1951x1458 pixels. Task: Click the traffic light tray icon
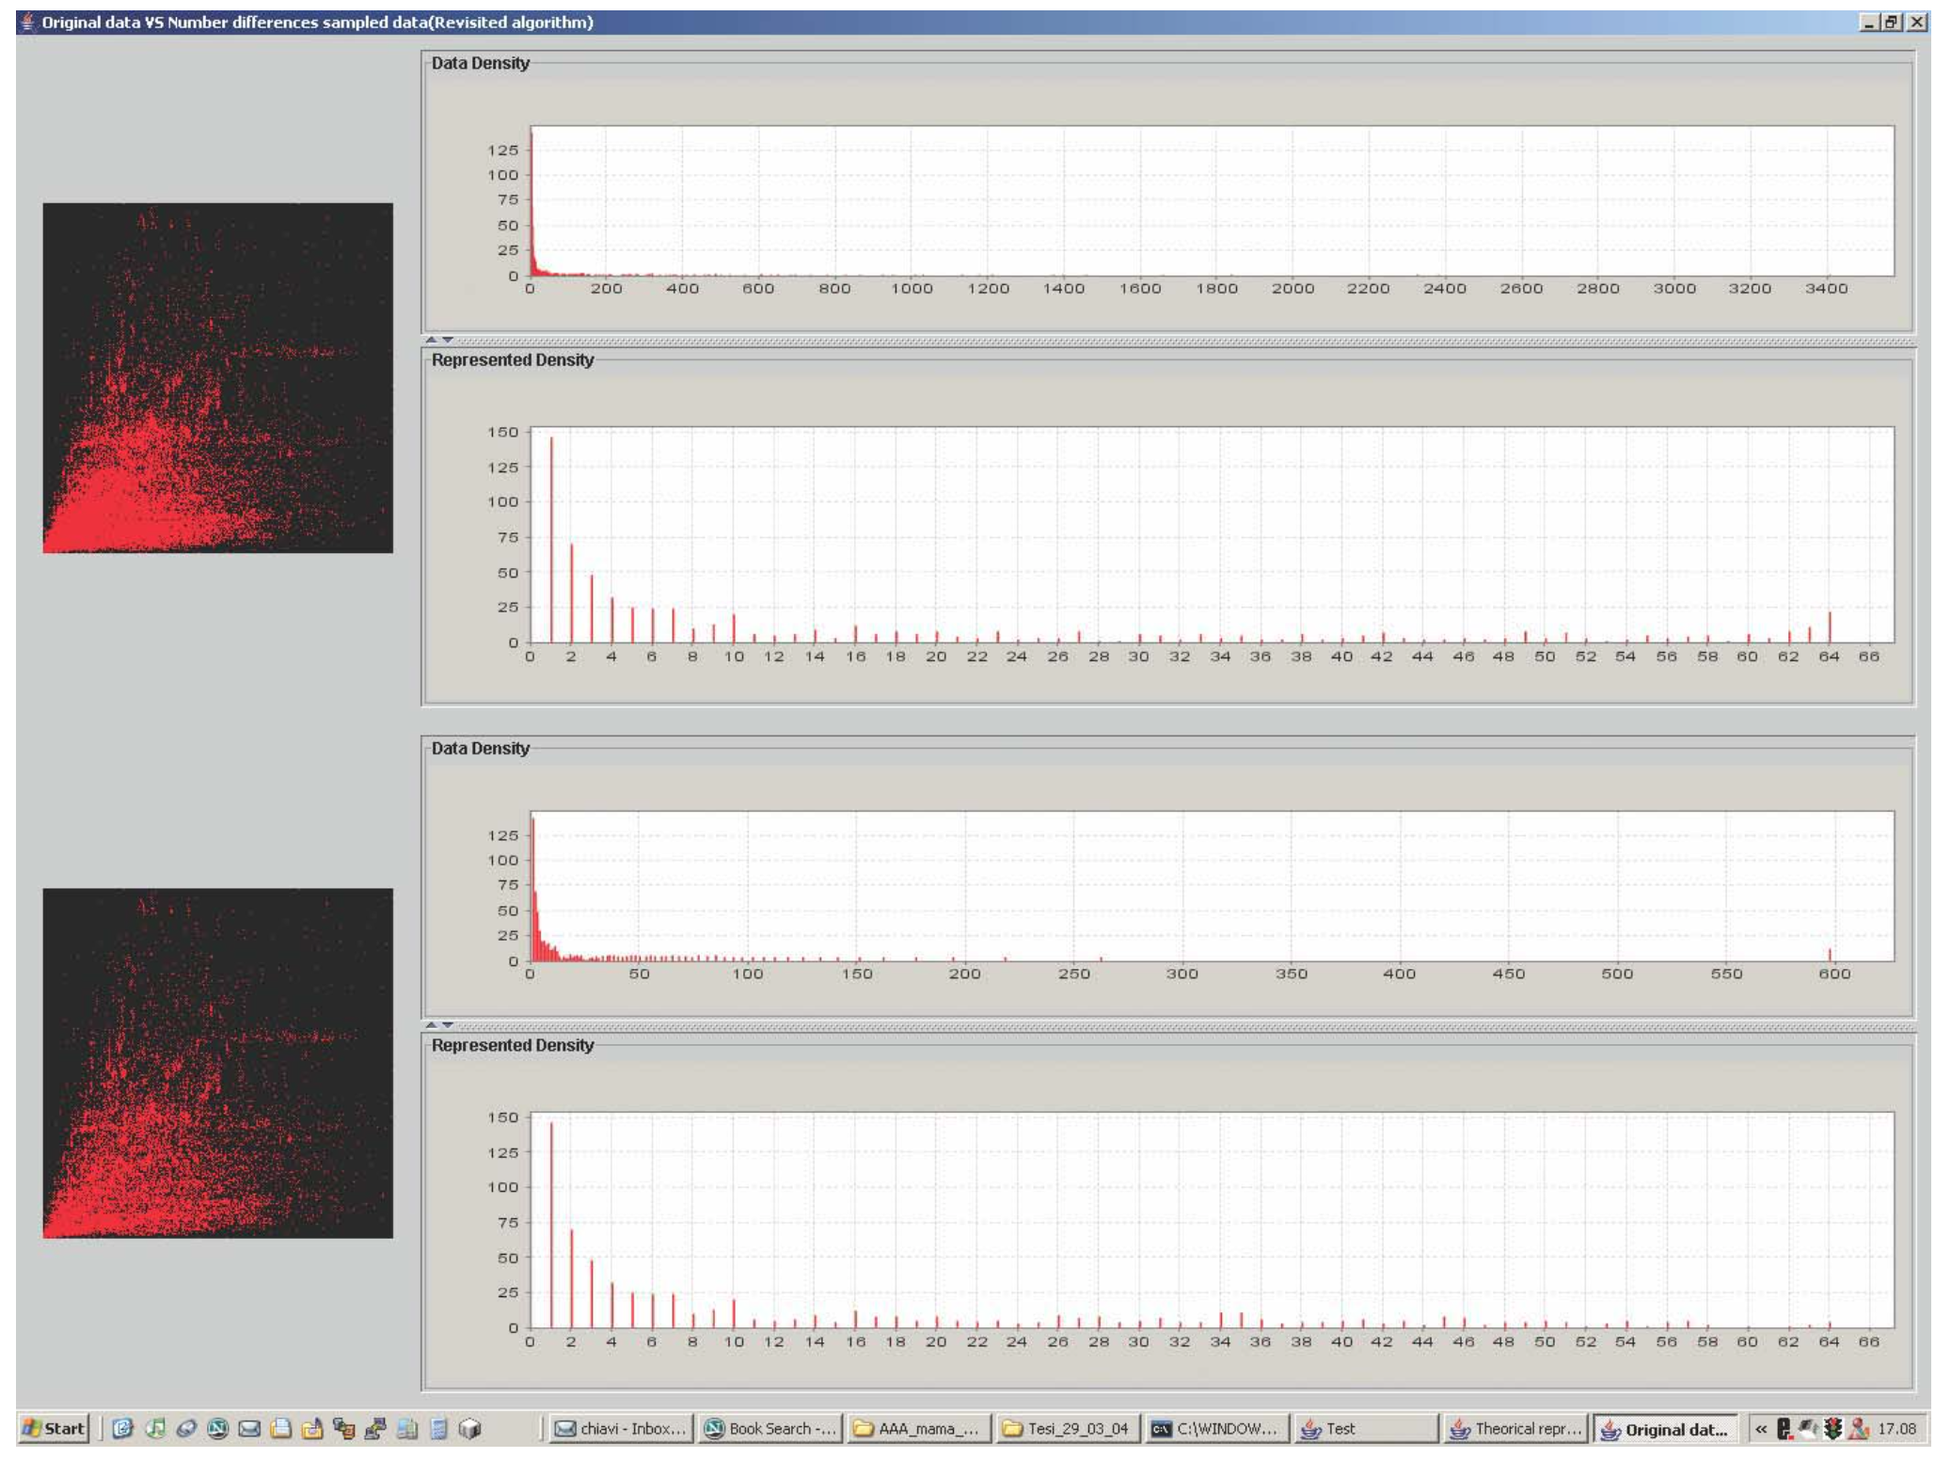click(1832, 1429)
